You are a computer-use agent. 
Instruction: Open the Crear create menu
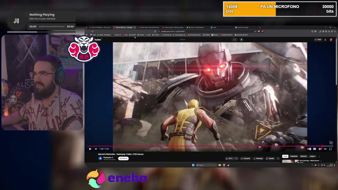point(318,40)
